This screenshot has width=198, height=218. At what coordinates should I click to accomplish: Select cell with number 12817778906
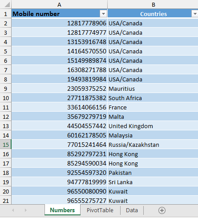click(x=59, y=23)
